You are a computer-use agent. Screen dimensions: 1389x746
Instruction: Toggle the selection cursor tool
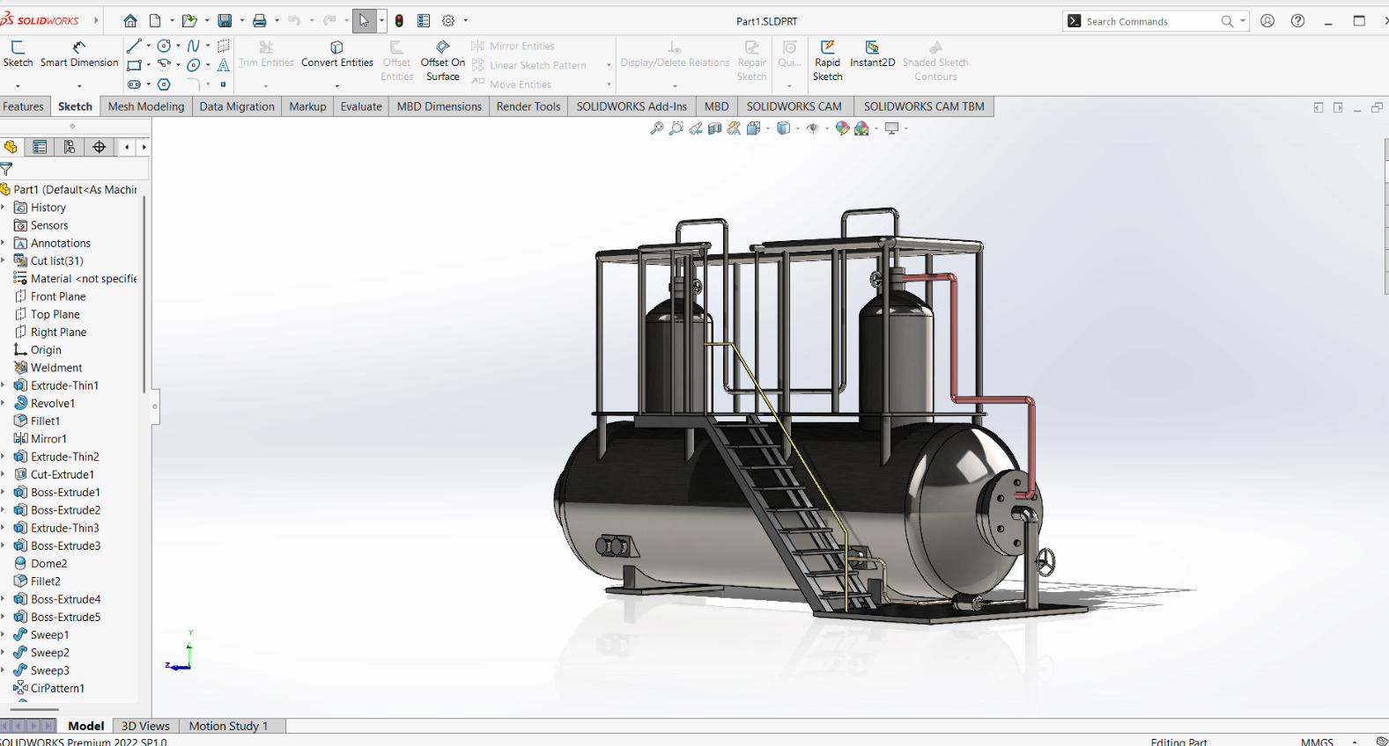pyautogui.click(x=364, y=21)
